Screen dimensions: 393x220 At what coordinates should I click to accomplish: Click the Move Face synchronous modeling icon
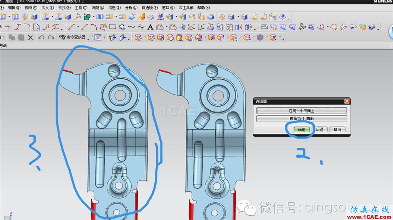click(x=138, y=38)
